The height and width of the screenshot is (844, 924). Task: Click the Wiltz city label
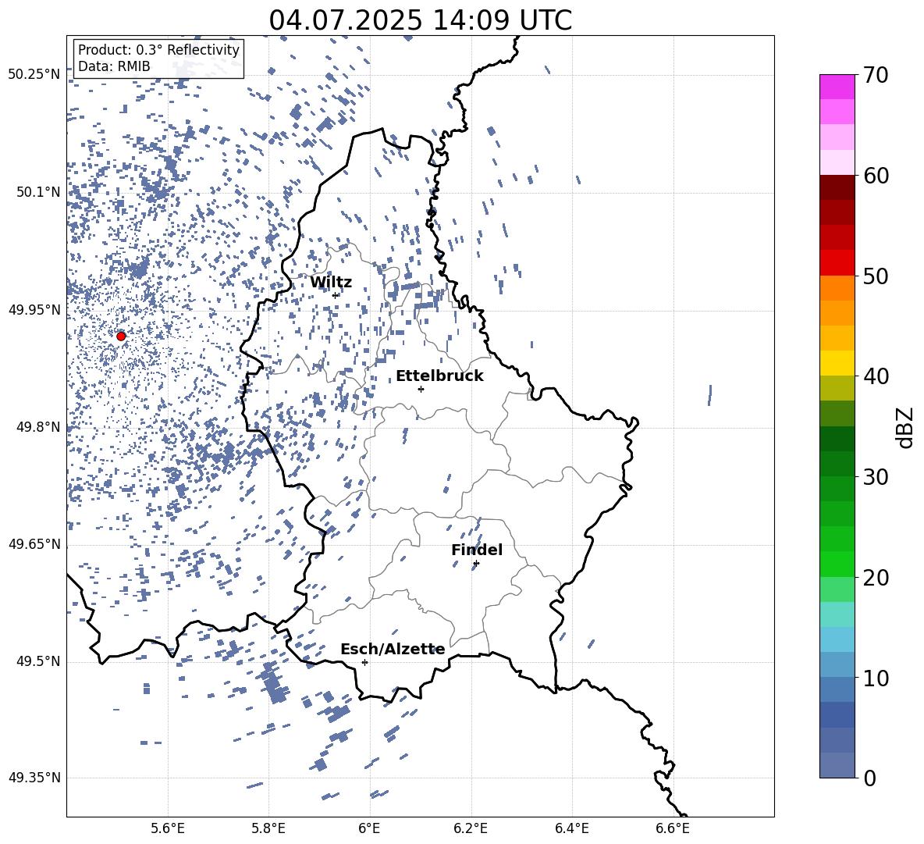tap(331, 283)
